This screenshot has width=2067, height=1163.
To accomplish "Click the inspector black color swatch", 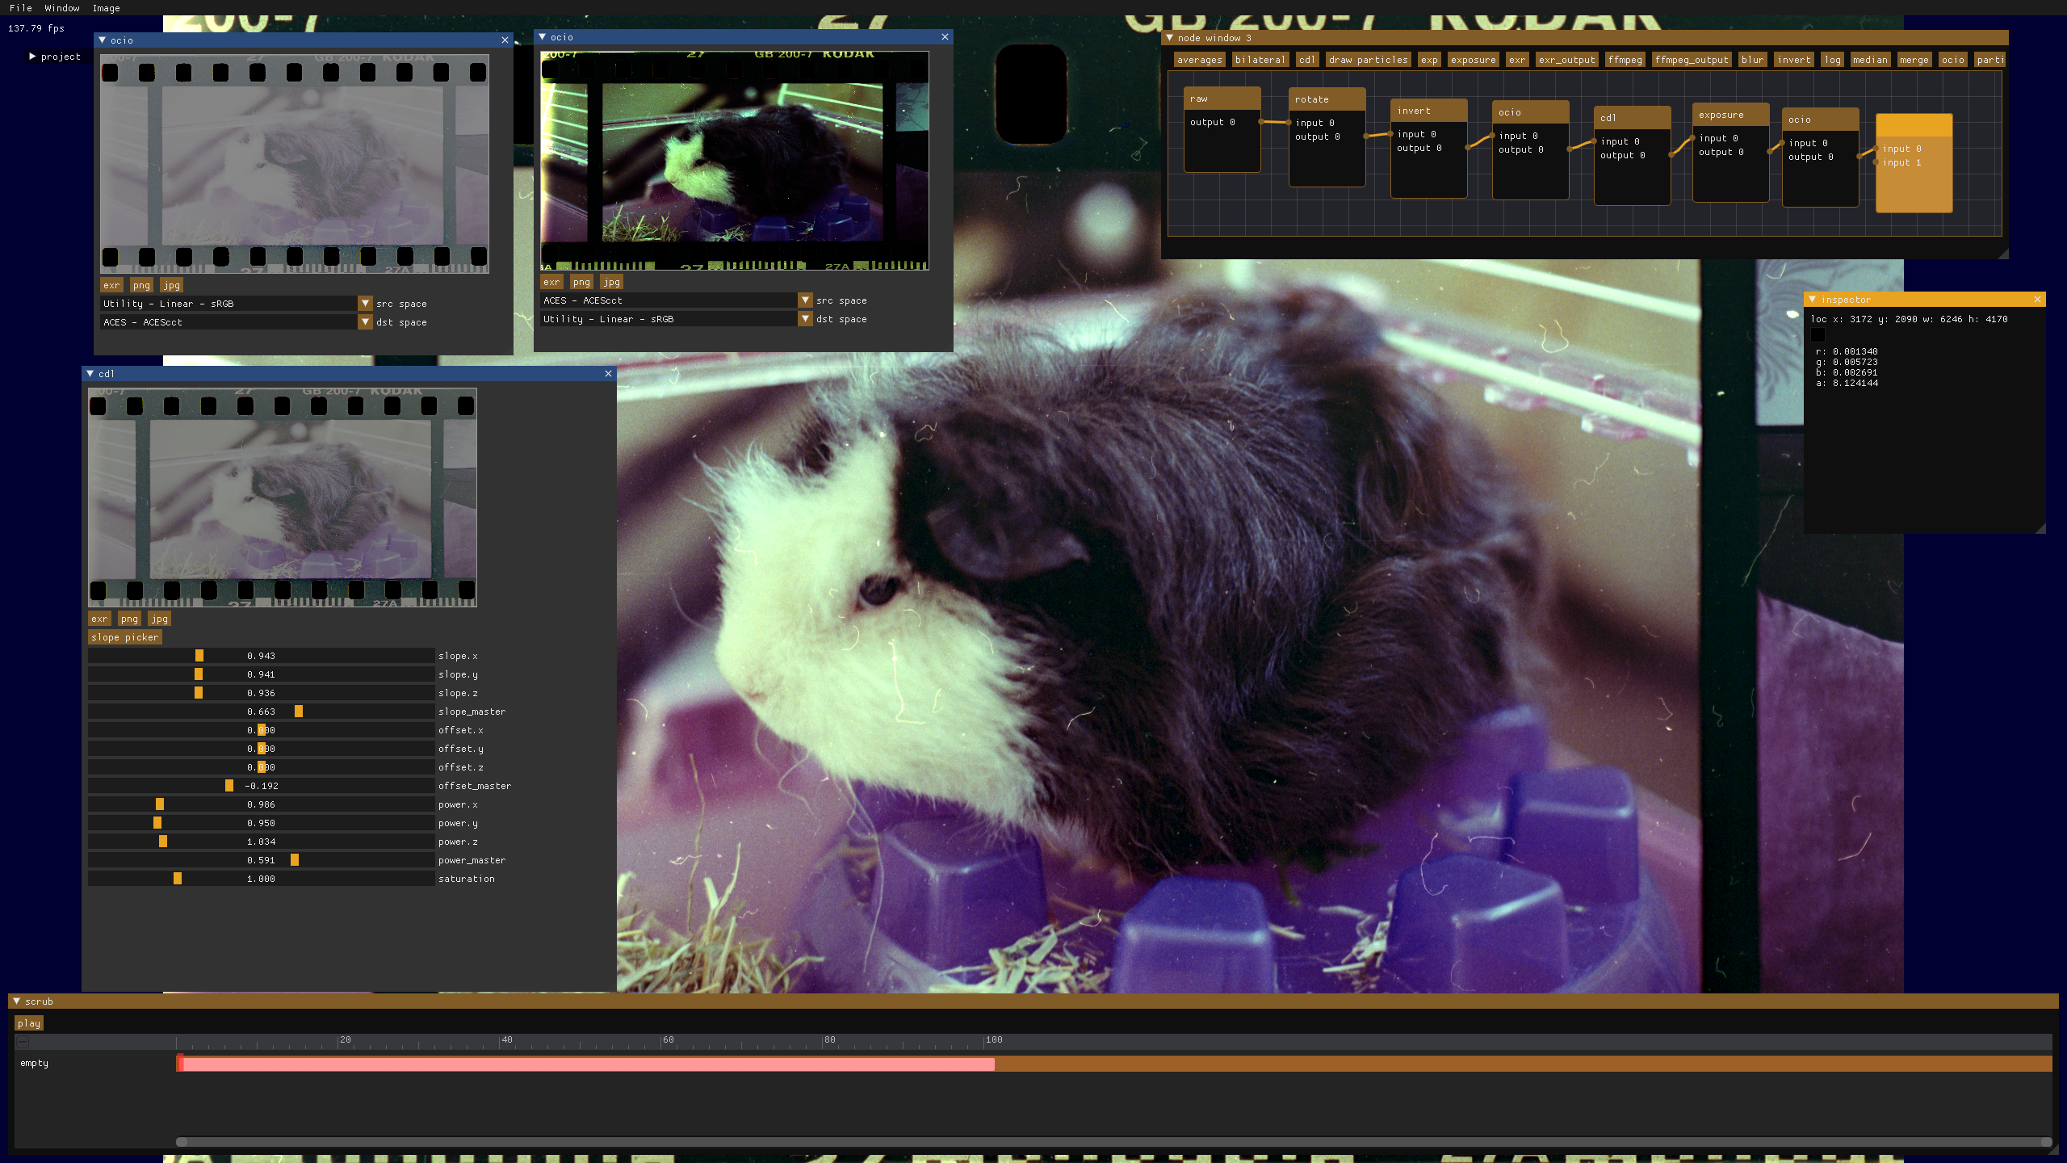I will point(1818,334).
